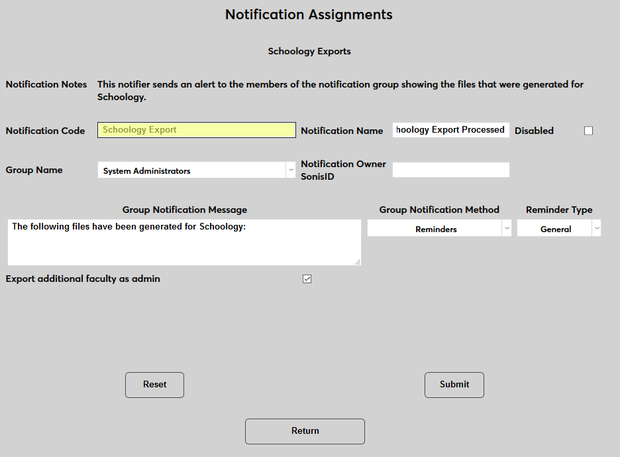Click the Submit button
The width and height of the screenshot is (620, 457).
click(x=454, y=385)
